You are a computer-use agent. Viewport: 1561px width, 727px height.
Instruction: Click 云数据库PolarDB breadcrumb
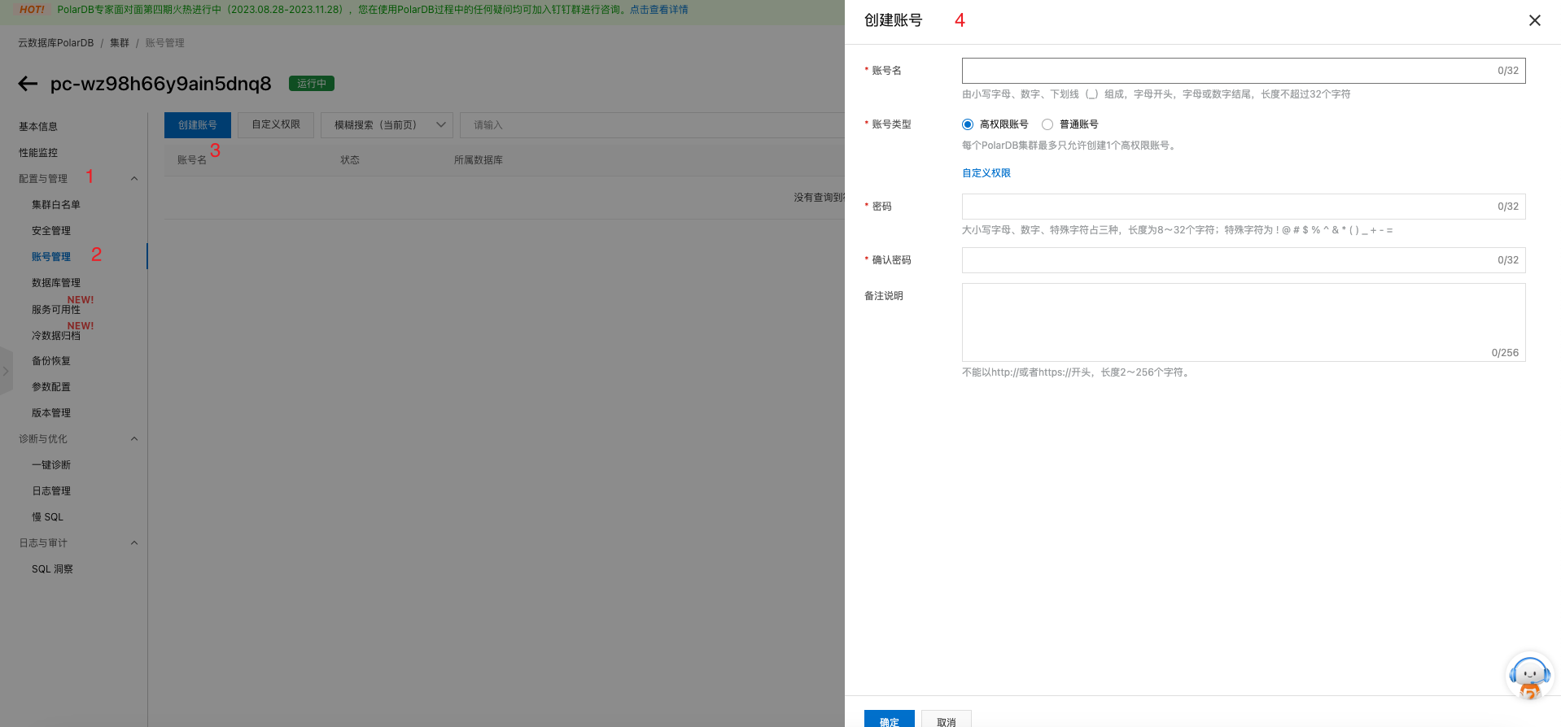point(56,43)
